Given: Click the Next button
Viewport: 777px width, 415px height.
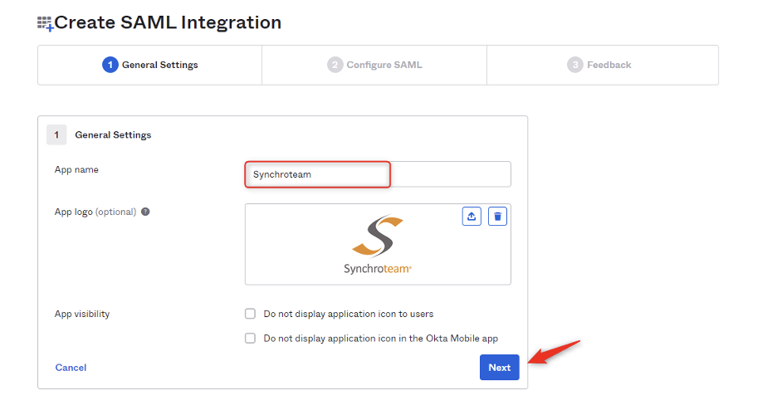Looking at the screenshot, I should click(500, 368).
